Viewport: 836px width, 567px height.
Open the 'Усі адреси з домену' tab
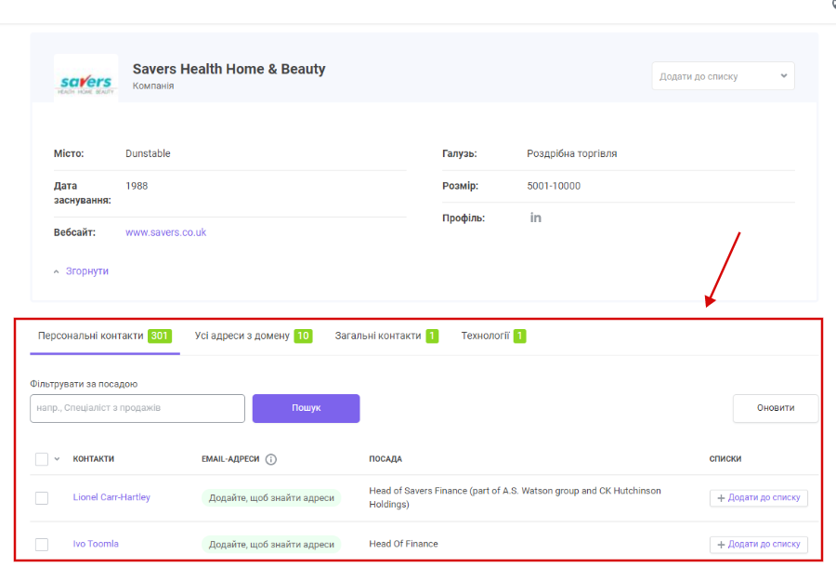pyautogui.click(x=254, y=336)
